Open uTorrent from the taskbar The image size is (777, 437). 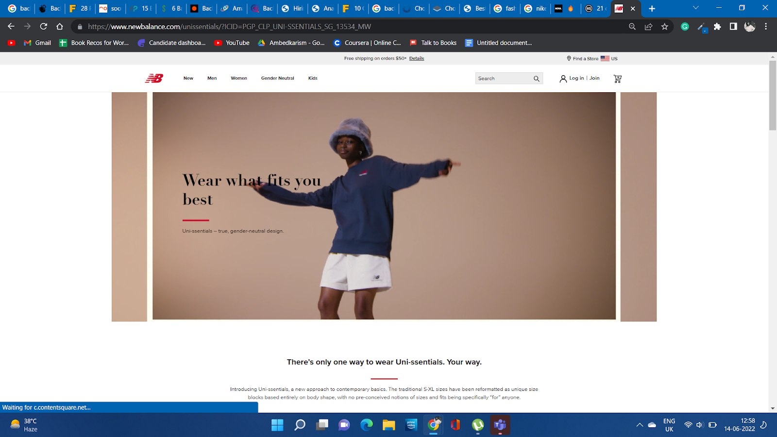tap(478, 425)
